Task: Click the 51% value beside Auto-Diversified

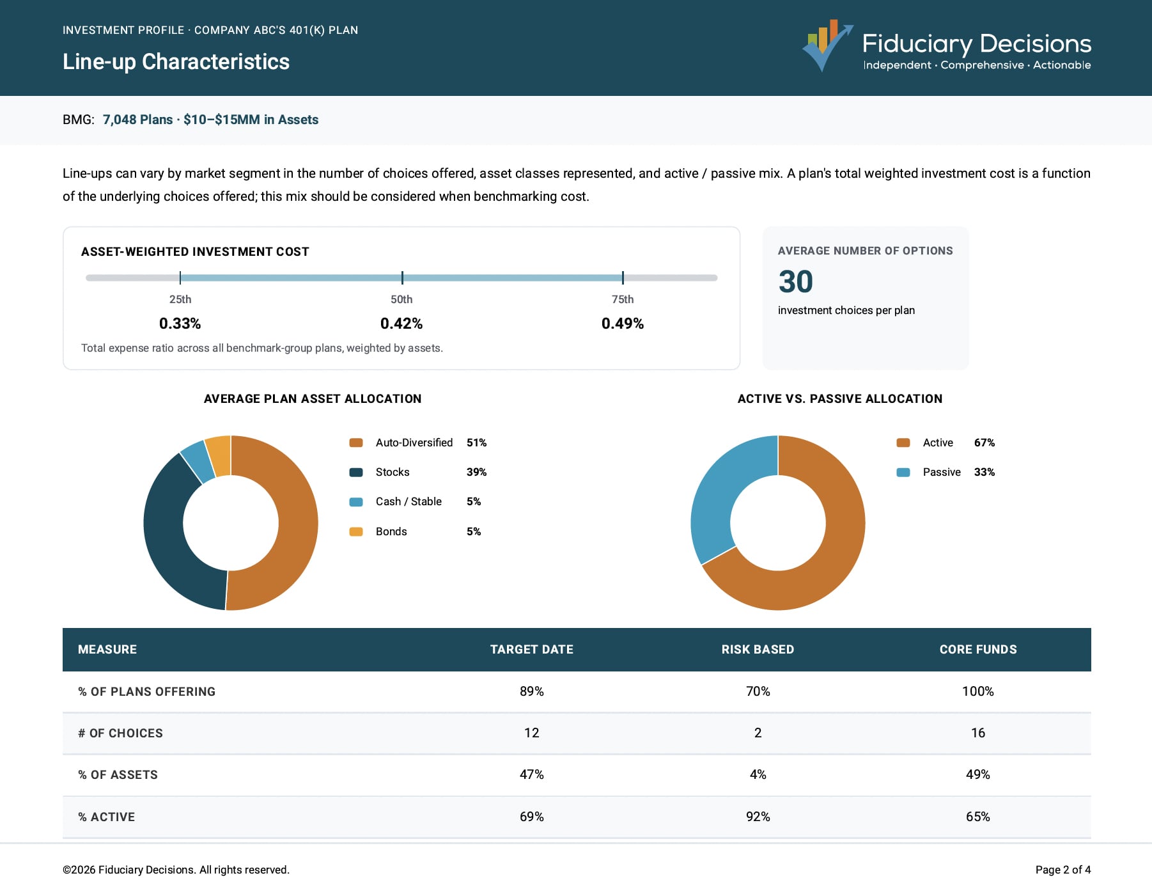Action: (477, 443)
